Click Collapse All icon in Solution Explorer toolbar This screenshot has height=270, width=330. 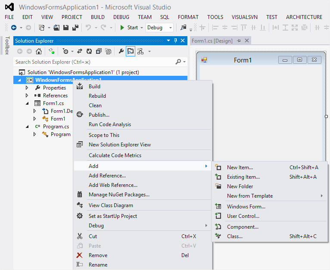(x=99, y=51)
